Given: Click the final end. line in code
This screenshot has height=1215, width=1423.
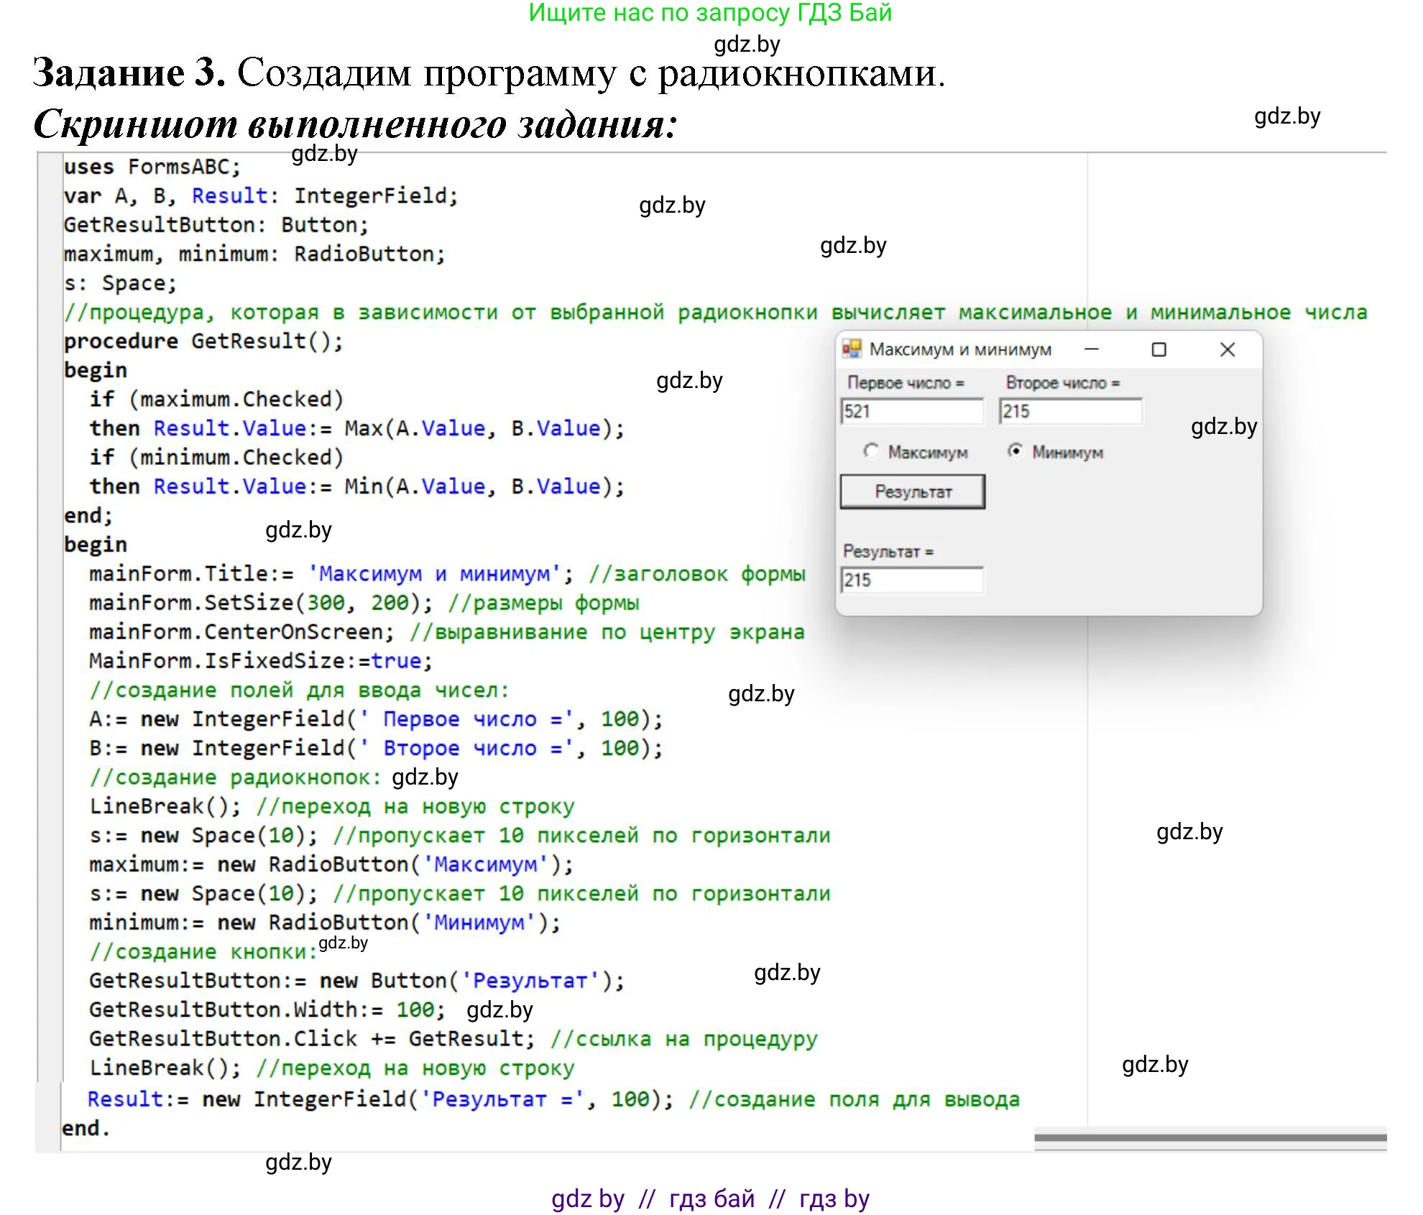Looking at the screenshot, I should (86, 1128).
